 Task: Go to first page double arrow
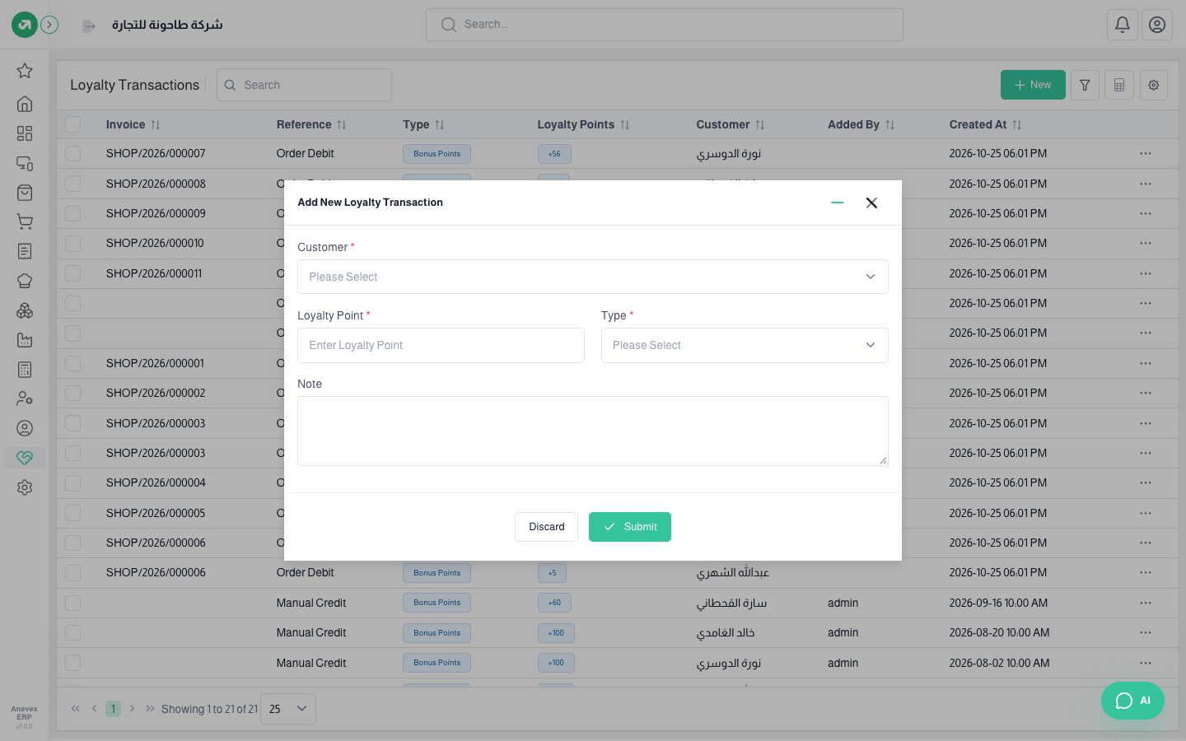[76, 709]
